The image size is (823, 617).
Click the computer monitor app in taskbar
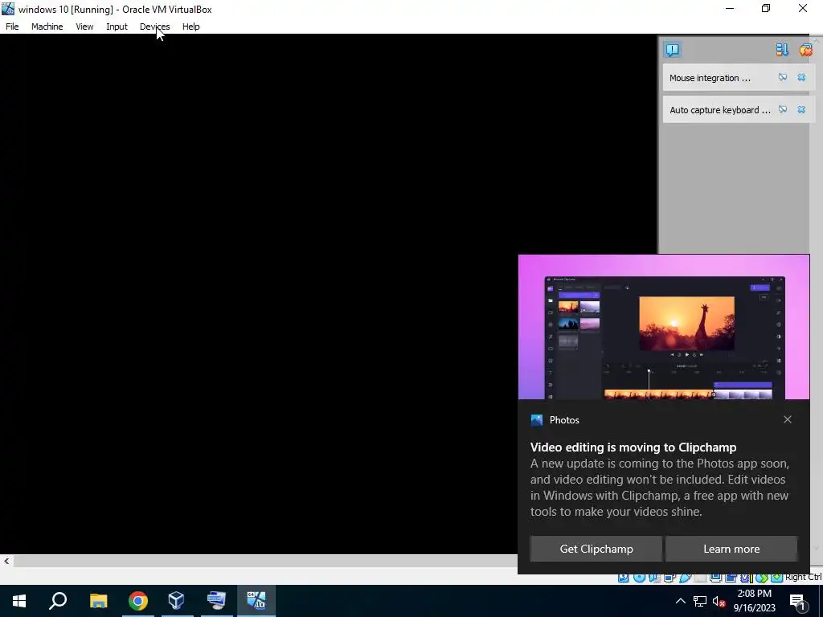point(216,601)
